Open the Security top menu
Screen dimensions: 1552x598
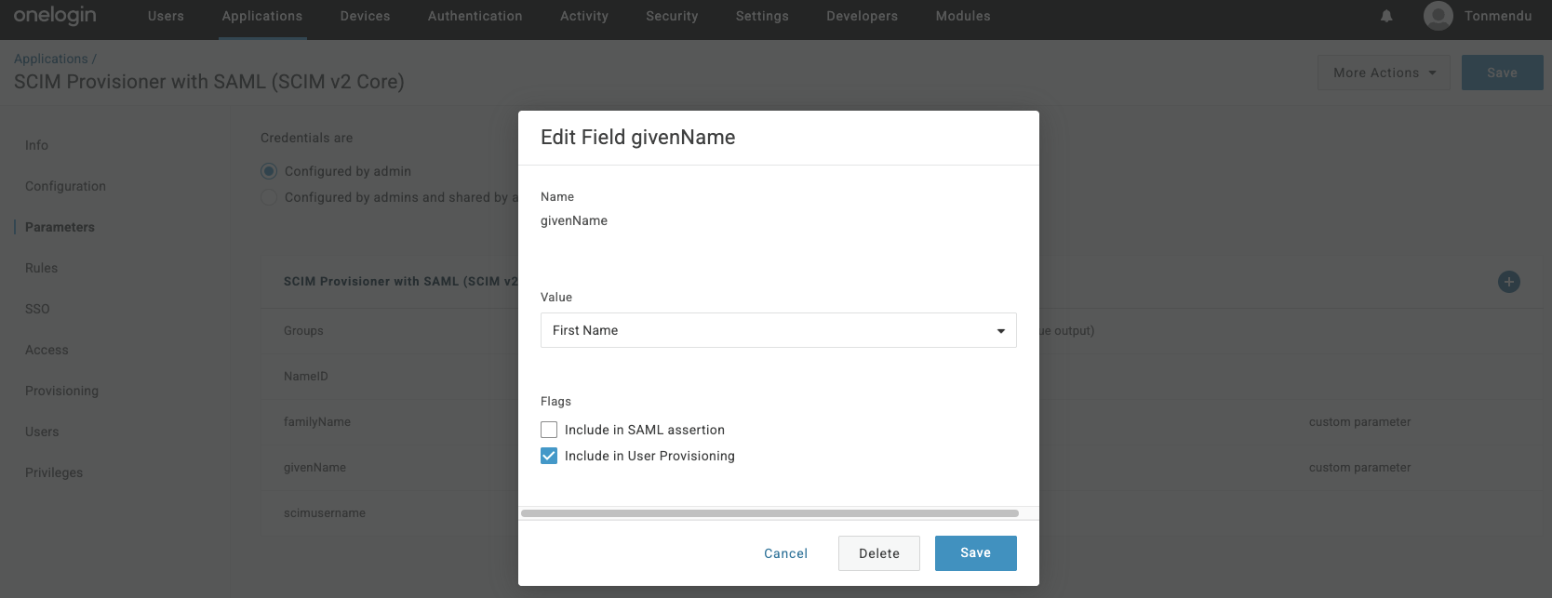(x=672, y=16)
